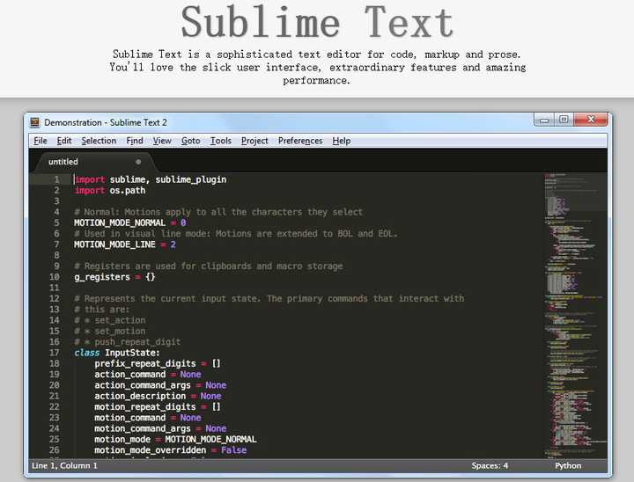Click the Sublime Text app icon in title bar
This screenshot has height=482, width=634.
[34, 122]
